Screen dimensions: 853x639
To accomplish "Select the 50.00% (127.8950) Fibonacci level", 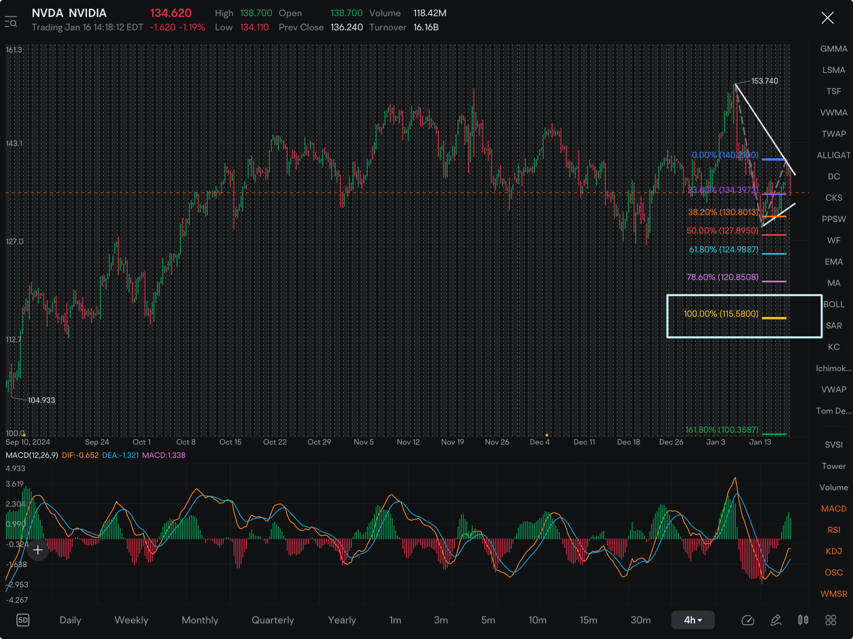I will 722,231.
